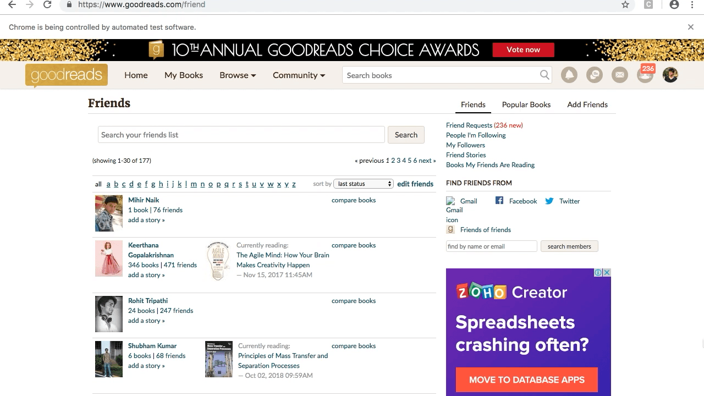Image resolution: width=704 pixels, height=396 pixels.
Task: Open Mihir Naik's profile photo
Action: pos(109,213)
